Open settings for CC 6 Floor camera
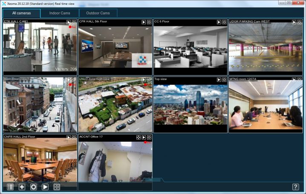This screenshot has width=306, height=194. 224,22
